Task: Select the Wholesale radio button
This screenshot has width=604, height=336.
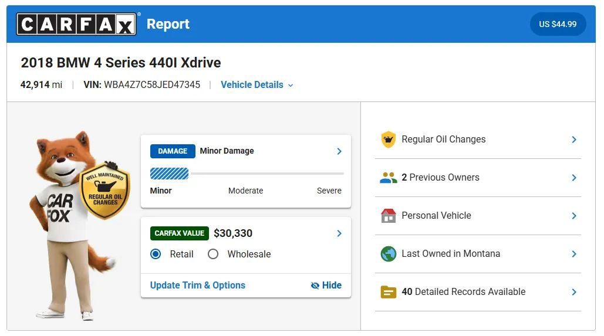Action: tap(213, 254)
